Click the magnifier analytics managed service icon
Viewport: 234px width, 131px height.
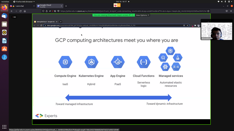coord(163,58)
